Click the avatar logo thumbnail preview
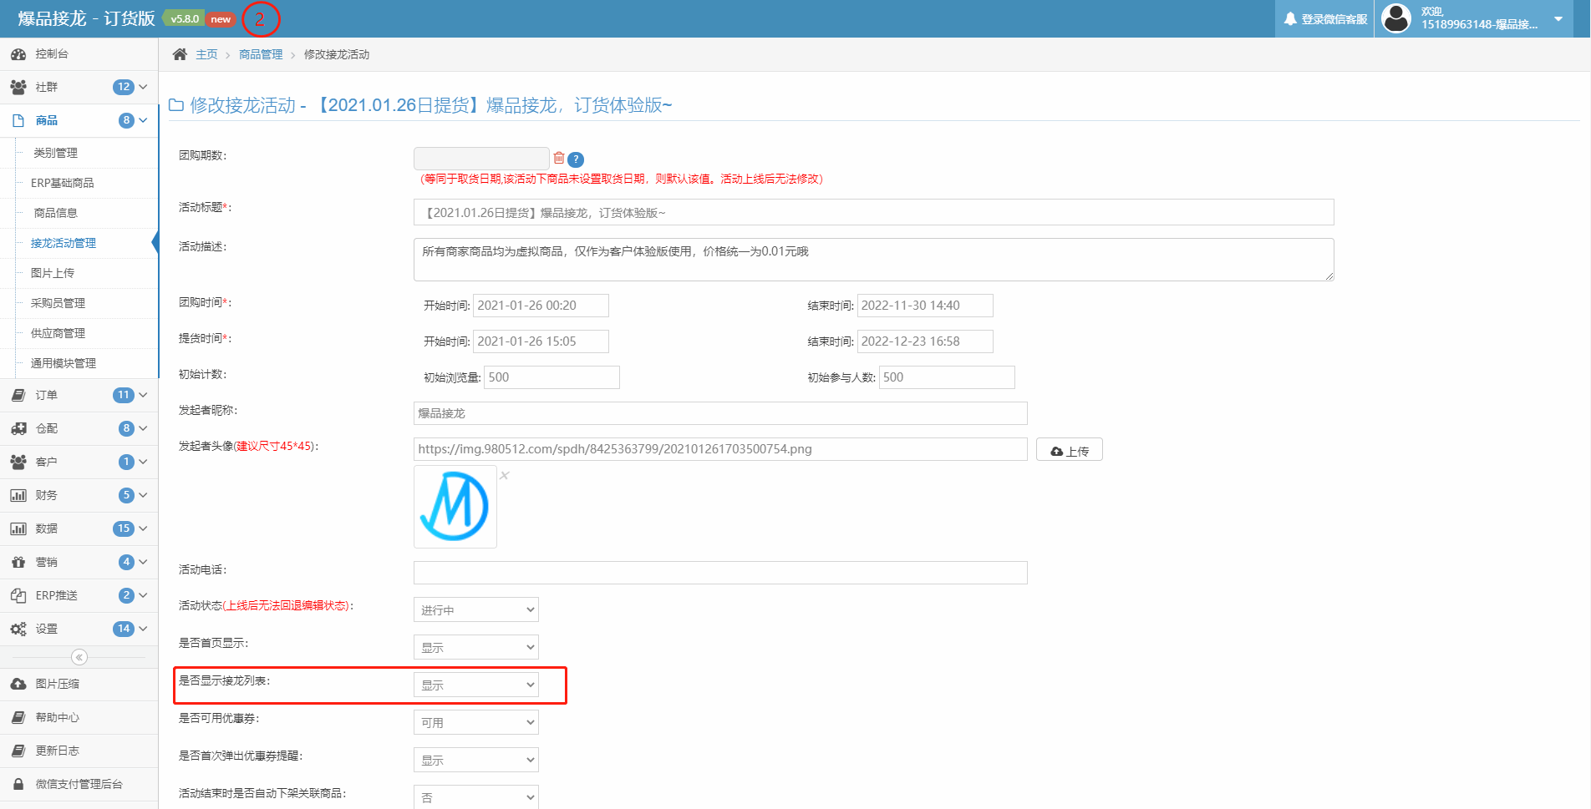The height and width of the screenshot is (809, 1591). (x=455, y=507)
